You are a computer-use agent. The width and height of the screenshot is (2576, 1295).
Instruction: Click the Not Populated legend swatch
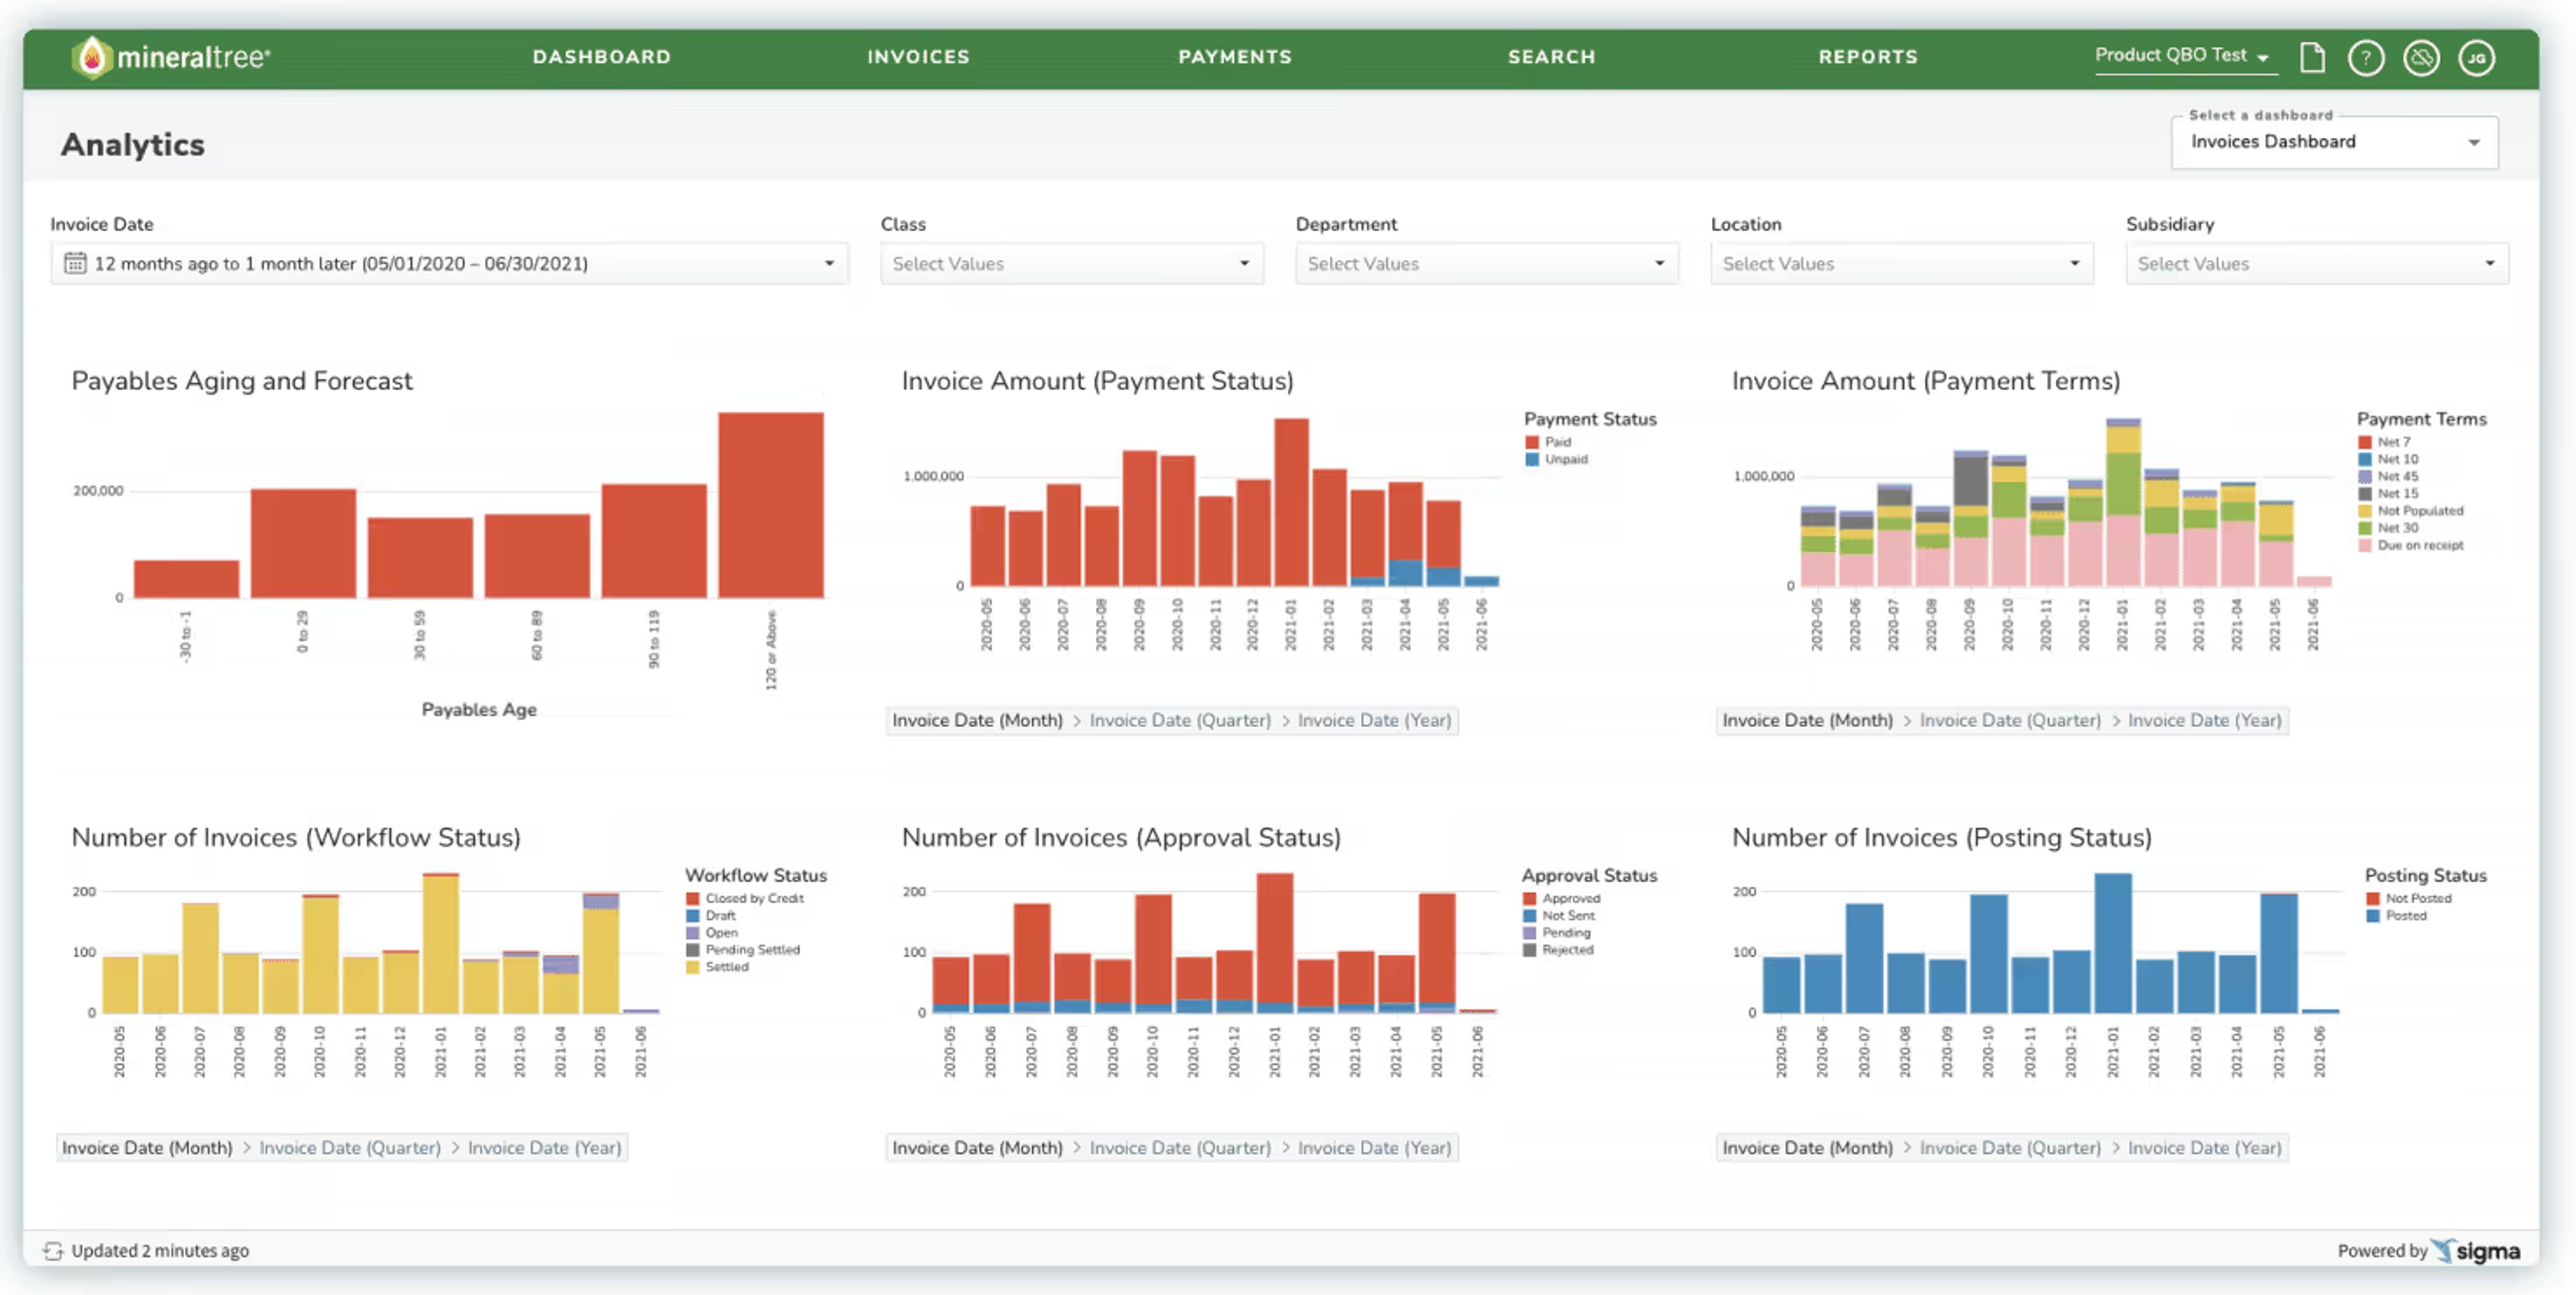(x=2365, y=511)
